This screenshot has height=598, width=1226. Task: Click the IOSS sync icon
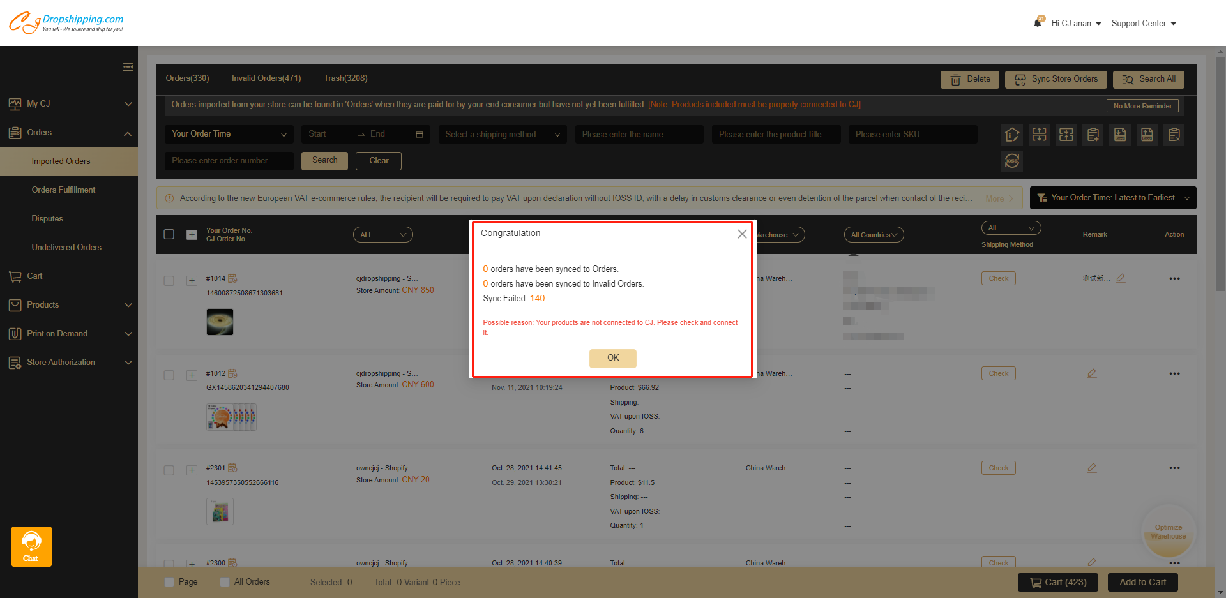(x=1011, y=161)
